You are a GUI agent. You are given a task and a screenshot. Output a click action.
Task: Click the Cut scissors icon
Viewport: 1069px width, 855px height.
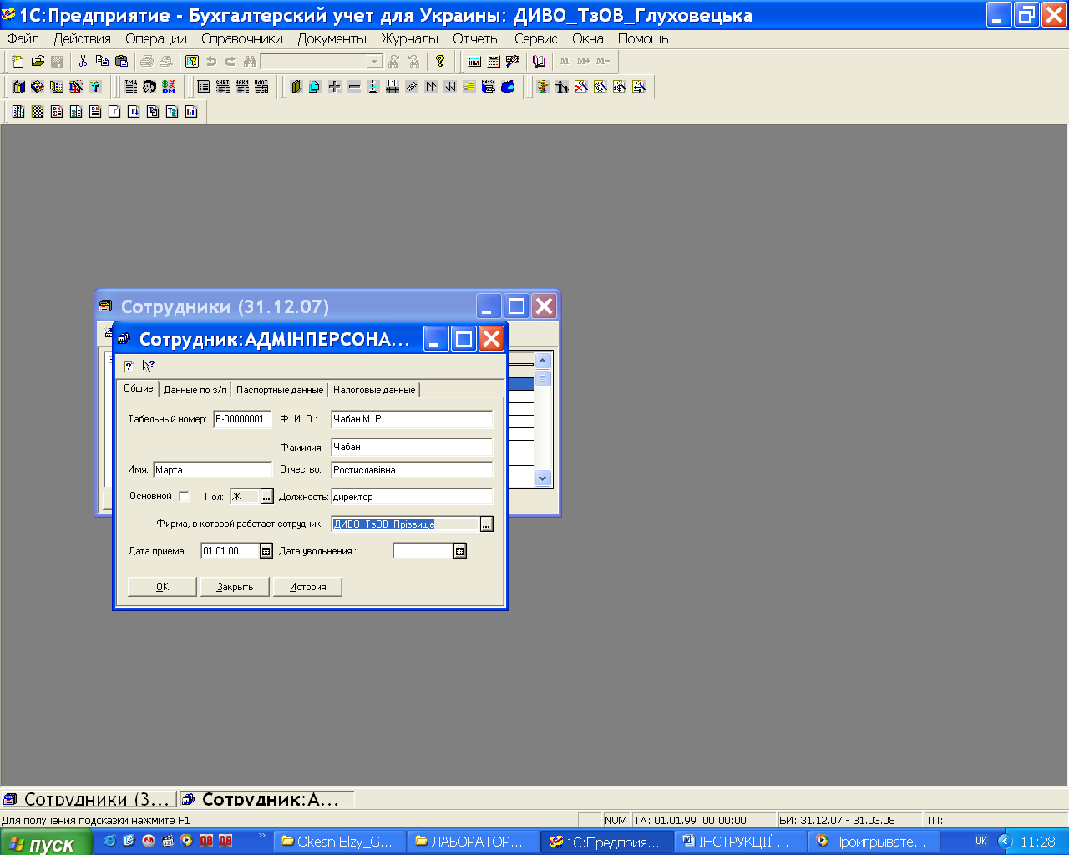[83, 61]
